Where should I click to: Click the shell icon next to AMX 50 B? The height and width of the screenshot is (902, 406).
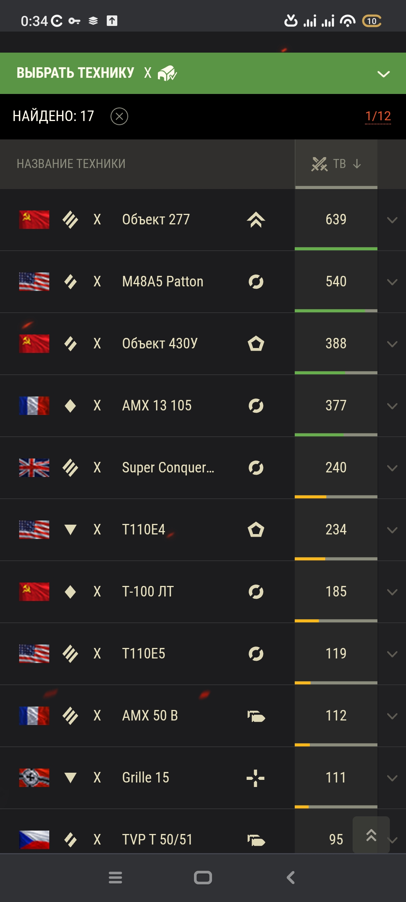click(x=256, y=716)
